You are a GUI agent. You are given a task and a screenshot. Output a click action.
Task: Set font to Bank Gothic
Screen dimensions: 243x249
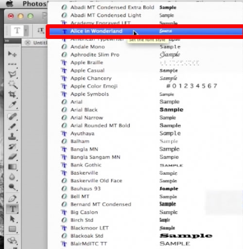click(x=86, y=165)
